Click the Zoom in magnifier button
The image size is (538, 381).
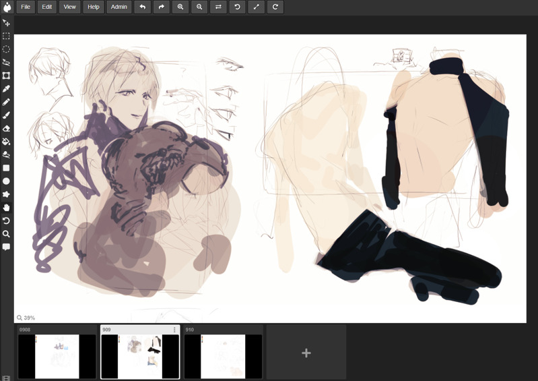(x=180, y=7)
